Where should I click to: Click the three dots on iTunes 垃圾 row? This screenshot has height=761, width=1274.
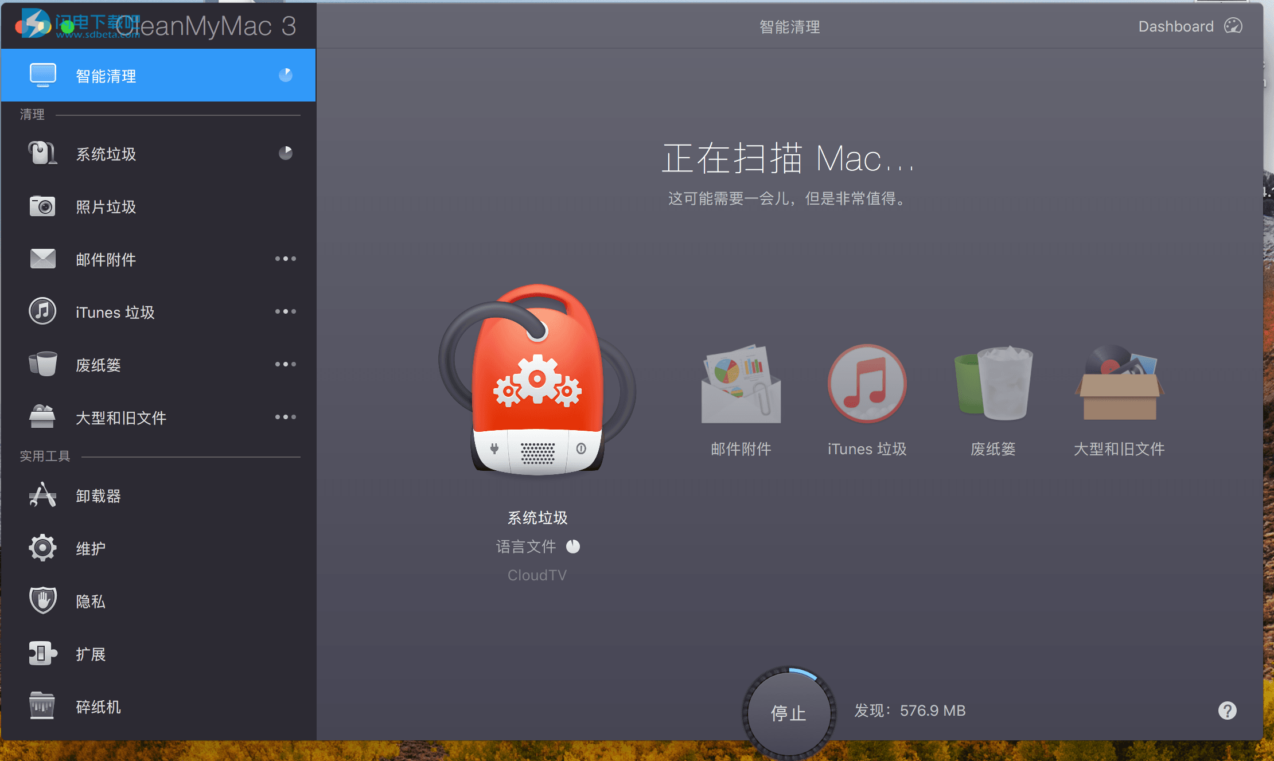286,311
